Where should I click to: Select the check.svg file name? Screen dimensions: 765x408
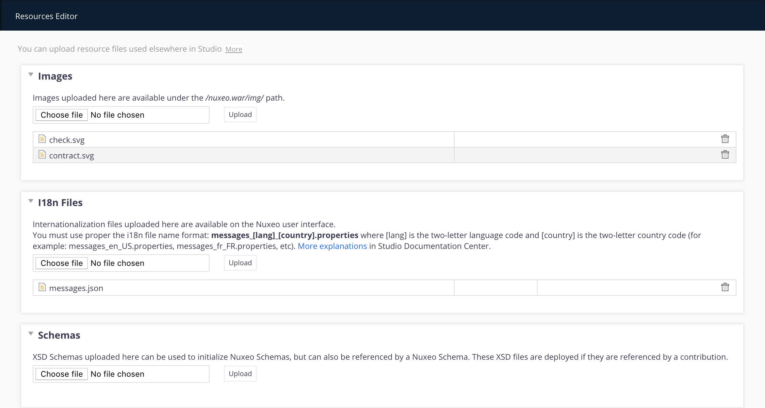(x=67, y=140)
